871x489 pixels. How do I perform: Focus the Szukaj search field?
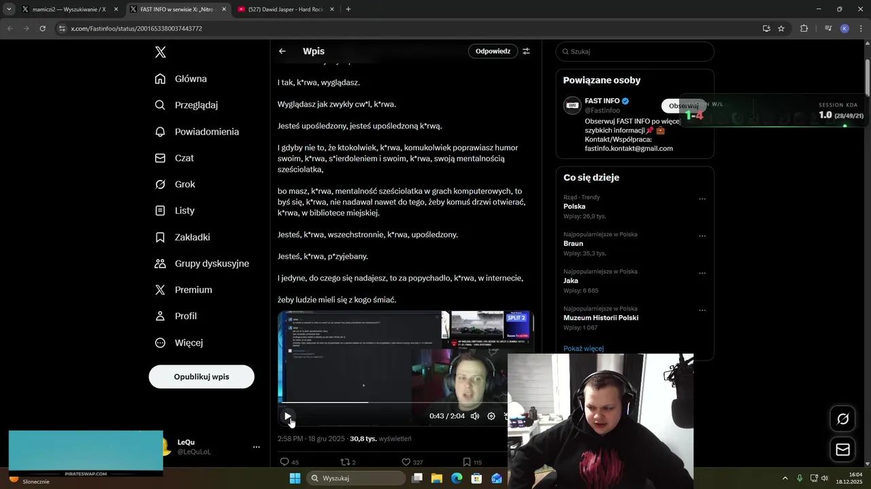(x=635, y=52)
